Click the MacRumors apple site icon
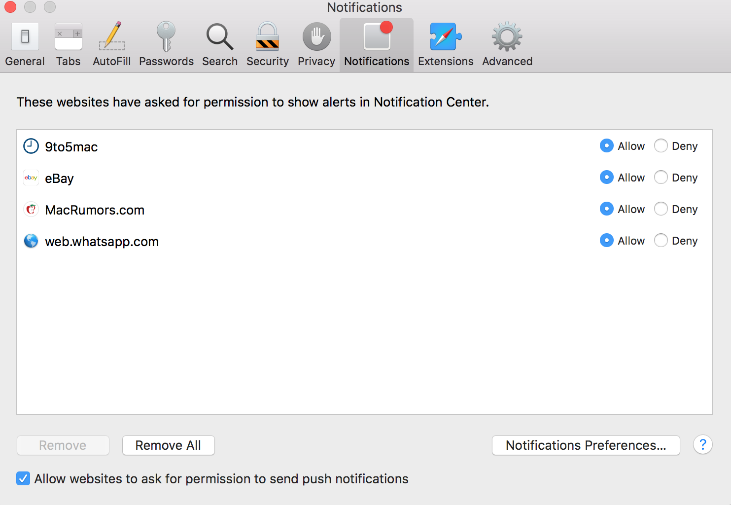 pyautogui.click(x=31, y=209)
